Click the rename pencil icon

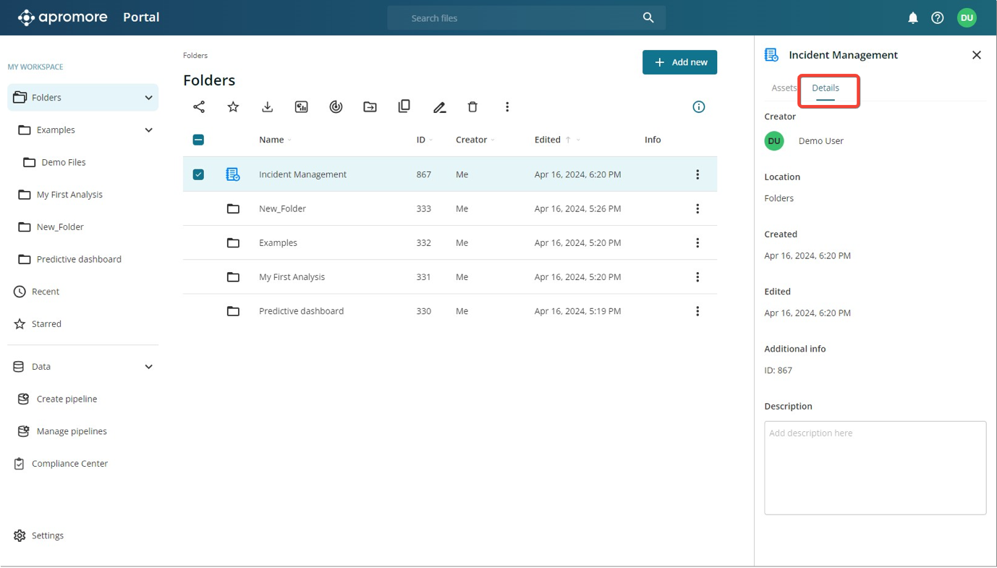point(439,107)
